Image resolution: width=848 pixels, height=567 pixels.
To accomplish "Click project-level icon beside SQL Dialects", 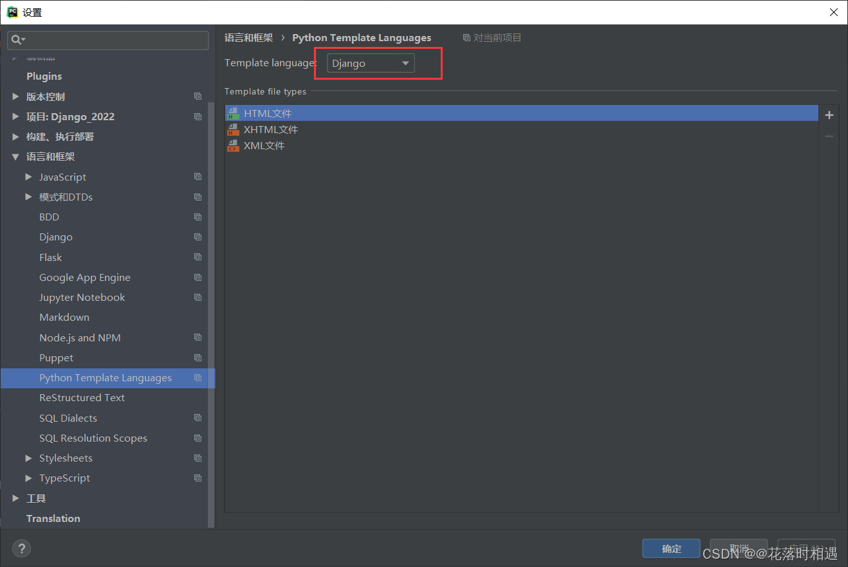I will coord(198,418).
